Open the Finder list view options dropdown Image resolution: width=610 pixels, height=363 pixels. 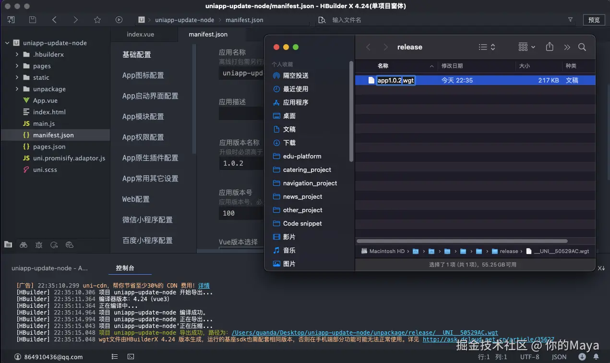coord(487,47)
